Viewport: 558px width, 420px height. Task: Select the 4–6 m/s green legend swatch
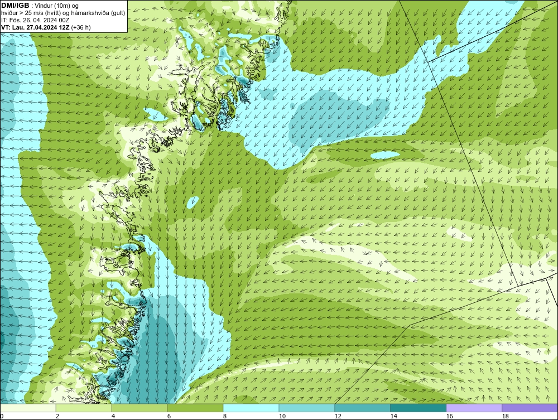click(x=139, y=408)
